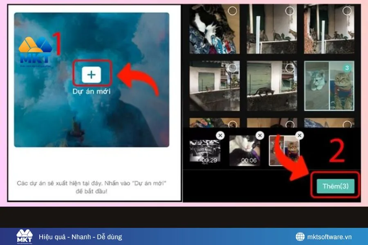Click the MKT logo in the top-left corner
368x245 pixels.
point(35,47)
